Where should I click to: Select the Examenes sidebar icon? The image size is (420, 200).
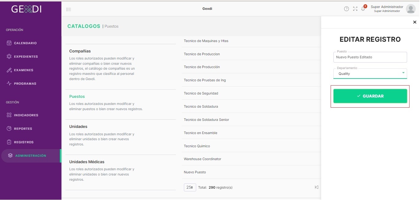click(x=9, y=70)
